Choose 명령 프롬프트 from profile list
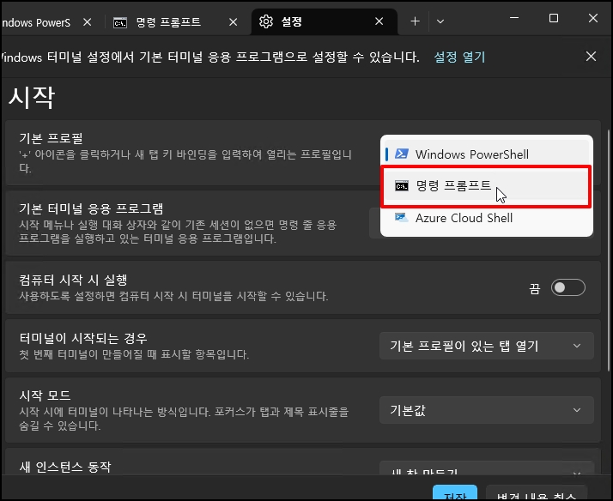This screenshot has height=501, width=613. click(486, 186)
